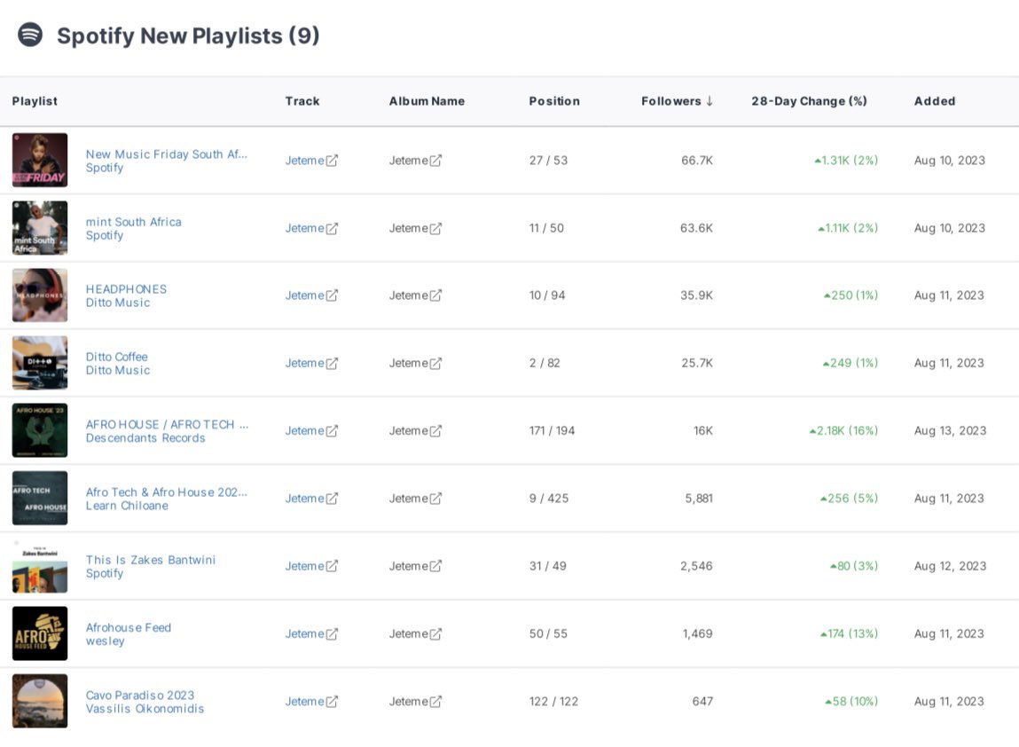The image size is (1019, 747).
Task: Open external link icon beside Jeteme track in Ditto Coffee row
Action: (x=332, y=363)
